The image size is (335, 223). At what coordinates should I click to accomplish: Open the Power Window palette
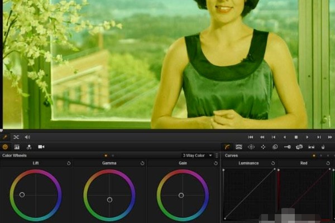251,147
